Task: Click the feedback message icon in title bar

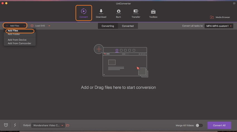Action: coord(234,3)
